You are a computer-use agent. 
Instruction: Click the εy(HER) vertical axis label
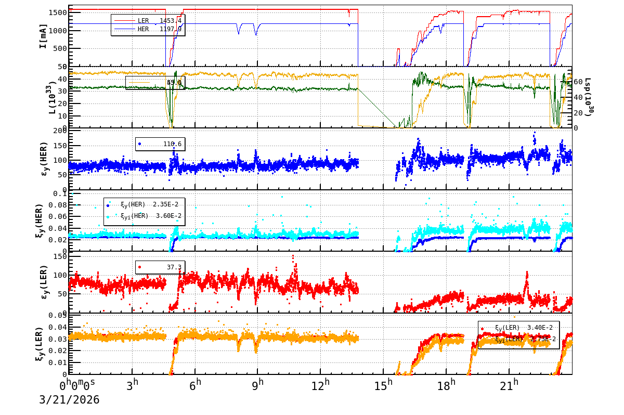[x=44, y=158]
